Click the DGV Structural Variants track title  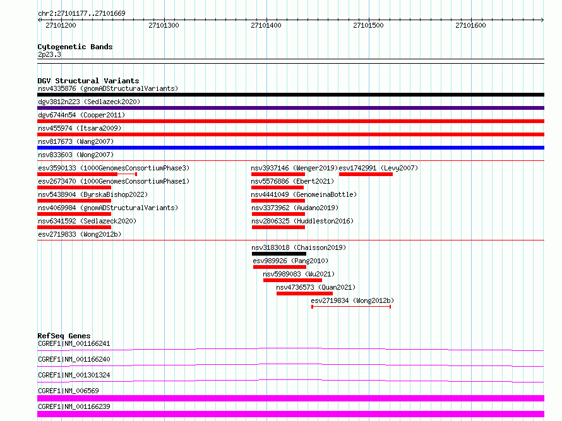tap(88, 81)
